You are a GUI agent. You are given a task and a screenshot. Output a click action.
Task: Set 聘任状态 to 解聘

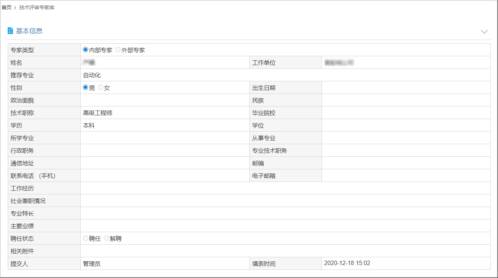tap(107, 238)
